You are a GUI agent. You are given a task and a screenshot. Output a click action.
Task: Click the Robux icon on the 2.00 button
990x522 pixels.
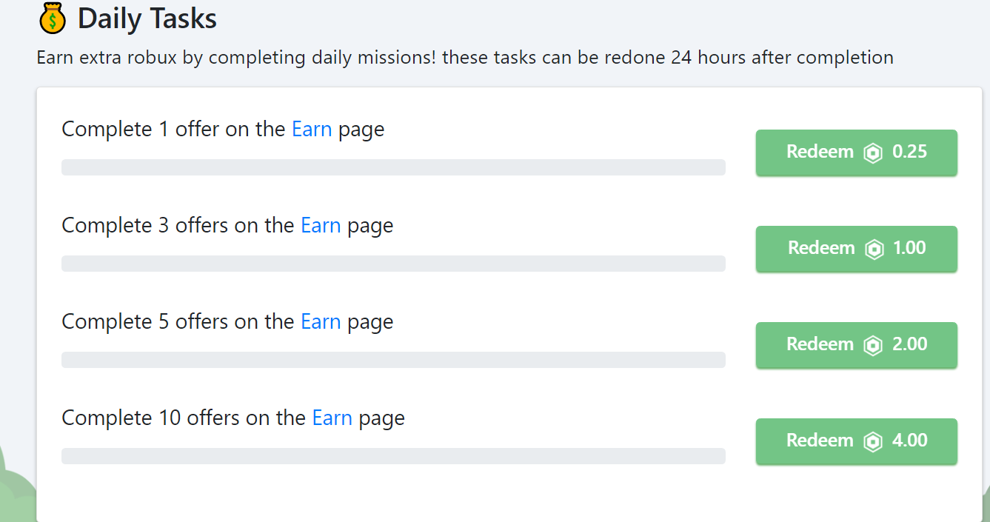pyautogui.click(x=874, y=345)
